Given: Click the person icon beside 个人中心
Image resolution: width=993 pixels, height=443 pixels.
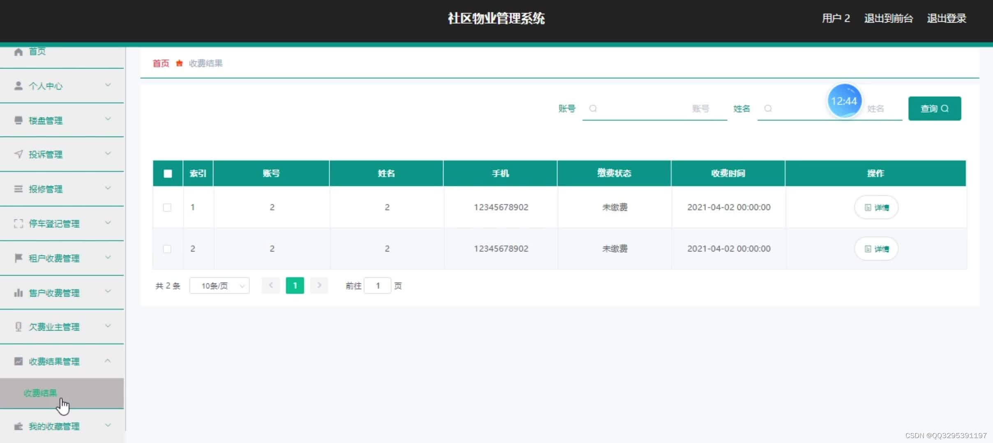Looking at the screenshot, I should tap(18, 86).
